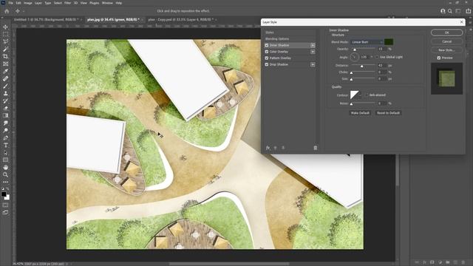The width and height of the screenshot is (473, 266).
Task: Open the inner shadow color swatch
Action: 389,42
